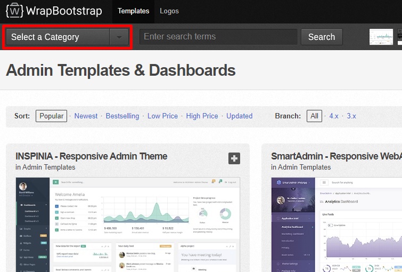
Task: Focus the Enter search terms field
Action: (x=218, y=37)
